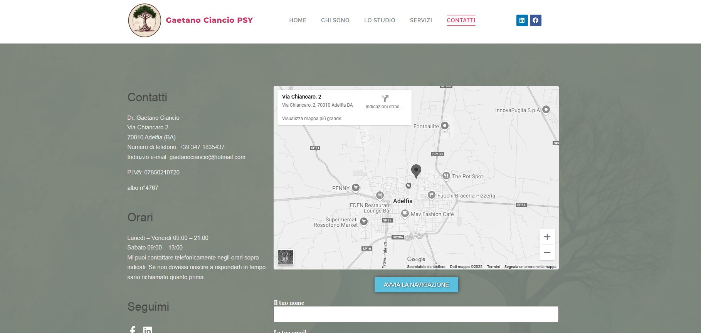Image resolution: width=701 pixels, height=333 pixels.
Task: Click the Sabato 09:00 – 13:00 hours line
Action: pos(155,248)
